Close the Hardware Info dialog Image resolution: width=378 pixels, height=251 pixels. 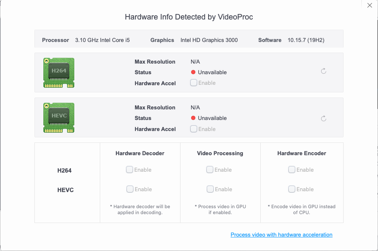(x=370, y=6)
